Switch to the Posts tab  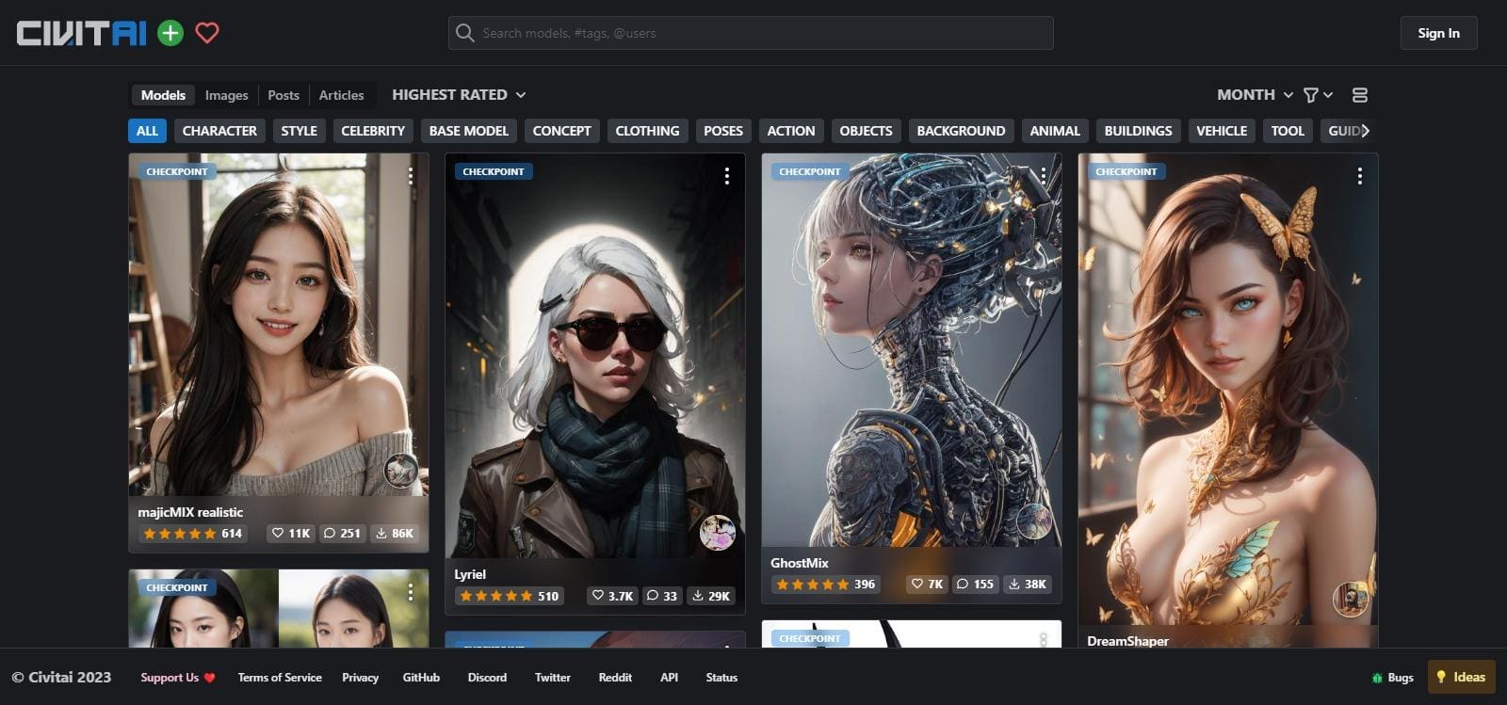pyautogui.click(x=284, y=95)
